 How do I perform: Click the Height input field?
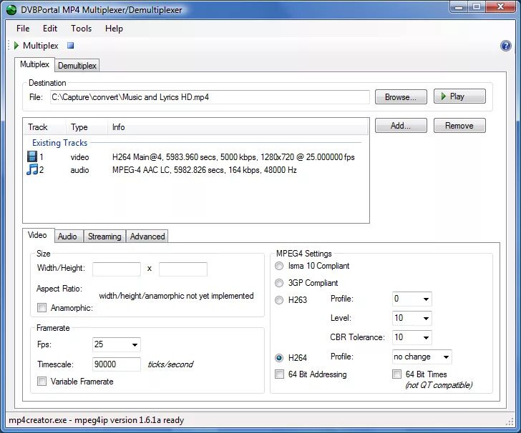[x=183, y=269]
